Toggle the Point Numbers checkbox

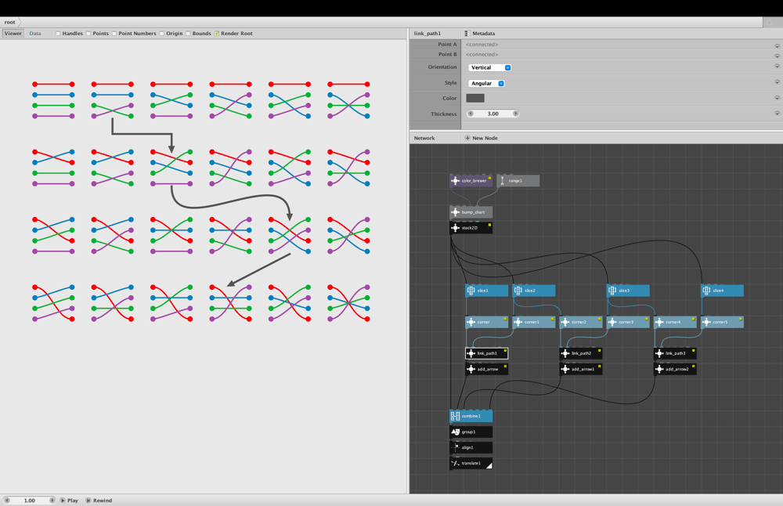coord(114,34)
